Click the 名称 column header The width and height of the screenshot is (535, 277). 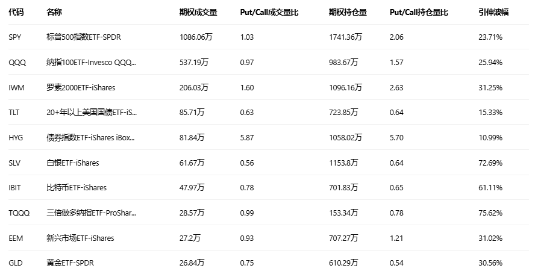54,12
